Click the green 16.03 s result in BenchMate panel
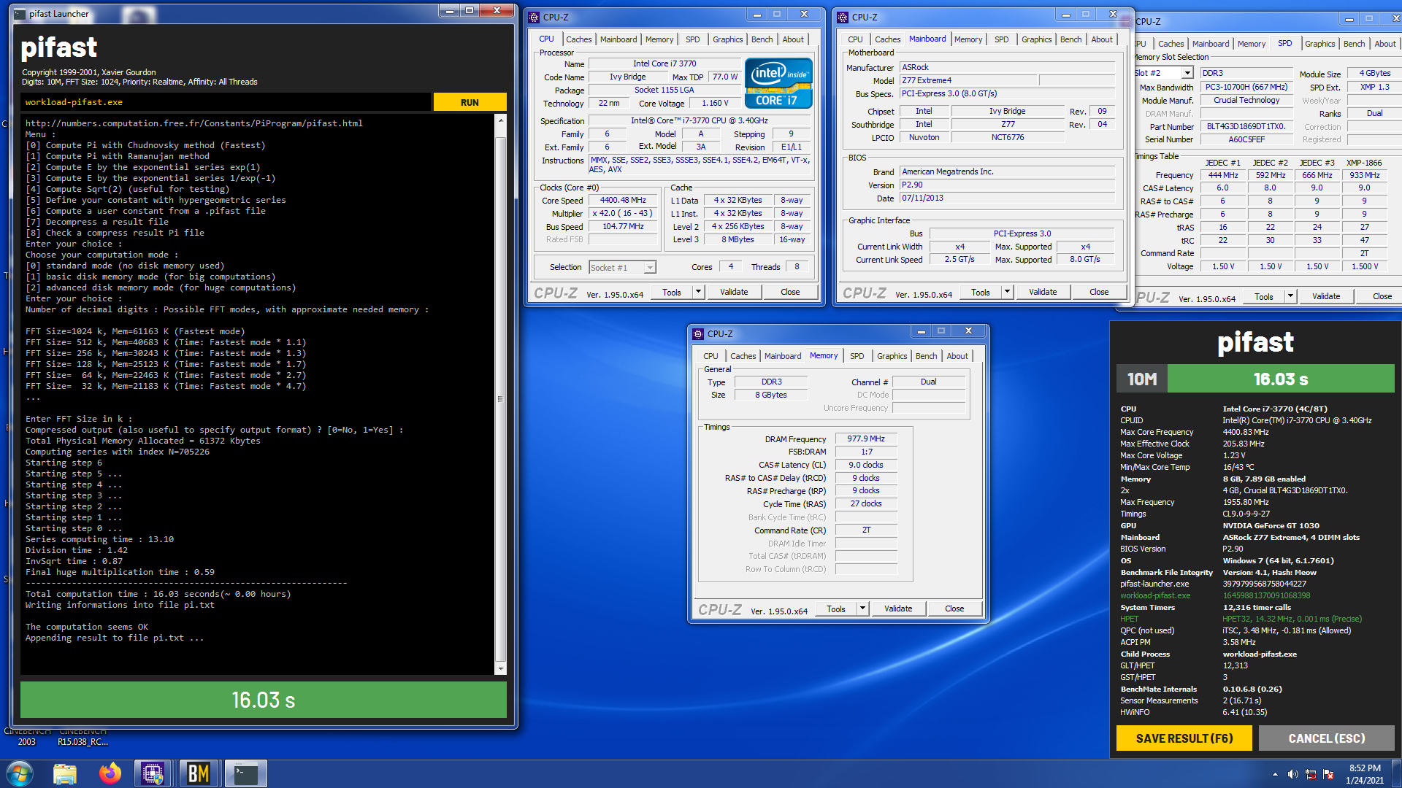This screenshot has width=1402, height=788. point(1281,379)
